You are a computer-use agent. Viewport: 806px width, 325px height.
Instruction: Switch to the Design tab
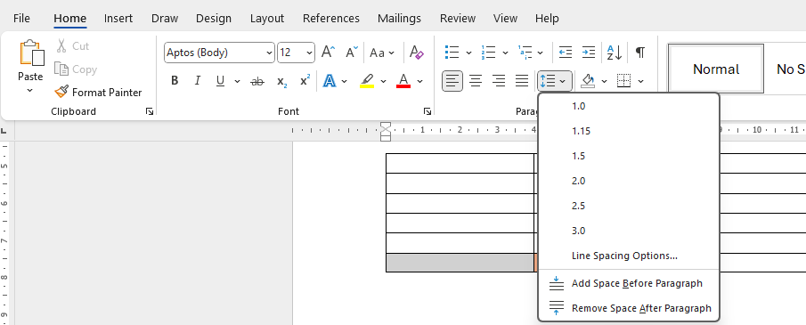point(214,19)
